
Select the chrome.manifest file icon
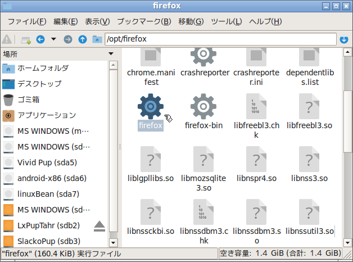tap(151, 57)
